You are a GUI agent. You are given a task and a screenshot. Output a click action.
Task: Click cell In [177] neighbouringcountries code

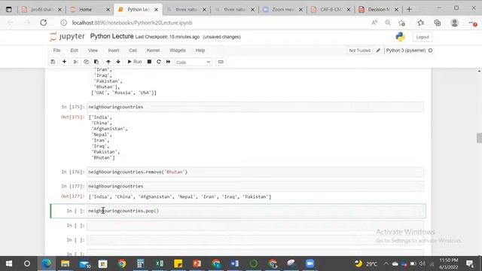(255, 186)
